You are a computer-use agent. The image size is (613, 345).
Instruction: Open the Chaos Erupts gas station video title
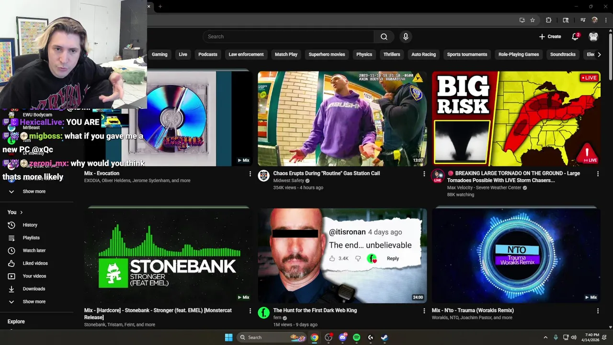(x=327, y=173)
